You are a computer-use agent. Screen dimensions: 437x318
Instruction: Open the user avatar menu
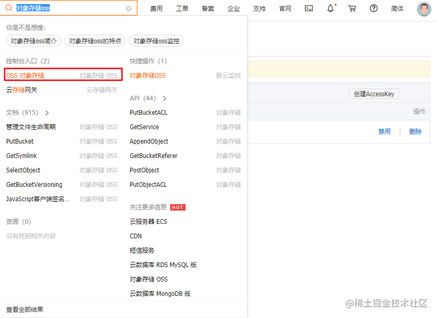coord(424,9)
